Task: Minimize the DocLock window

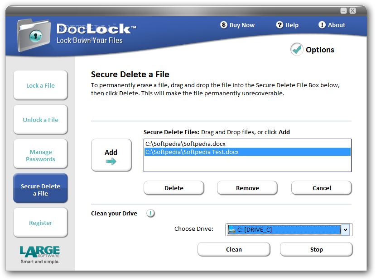Action: 343,10
